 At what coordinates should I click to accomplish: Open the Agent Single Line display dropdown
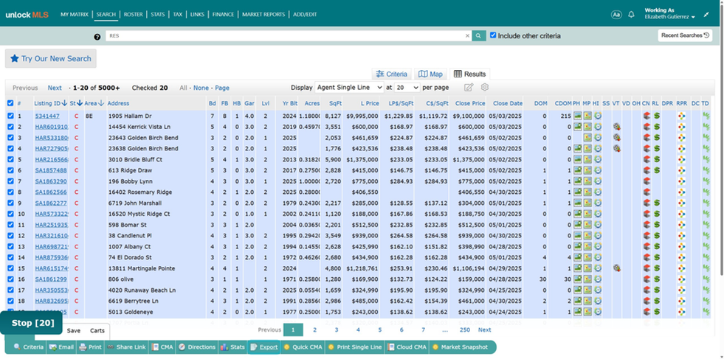[x=349, y=87]
